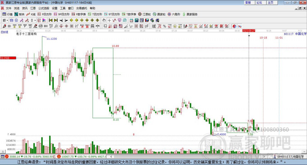Switch to K线 chart view
The height and width of the screenshot is (165, 307).
[31, 14]
